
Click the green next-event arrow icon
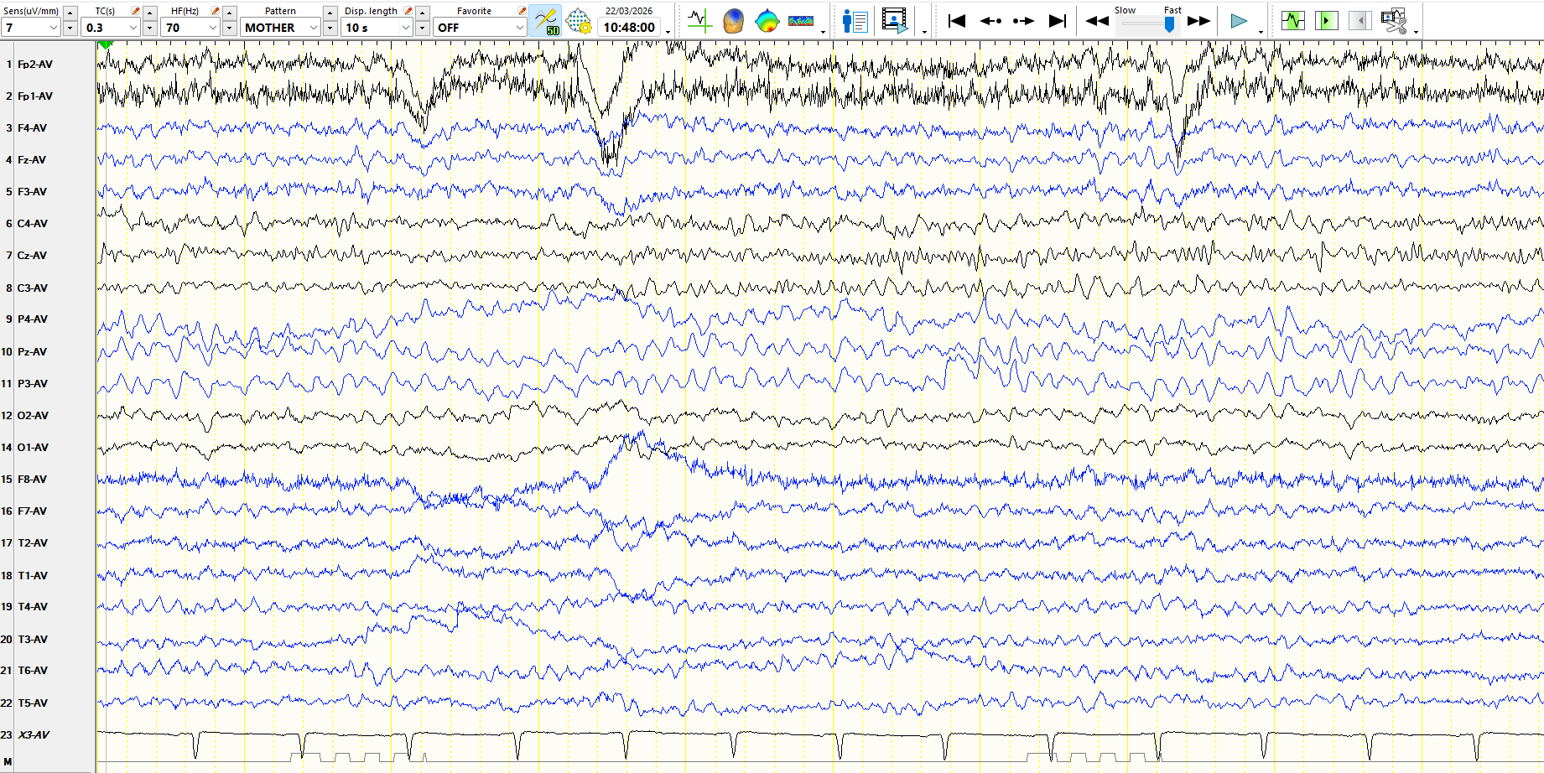pyautogui.click(x=1326, y=21)
